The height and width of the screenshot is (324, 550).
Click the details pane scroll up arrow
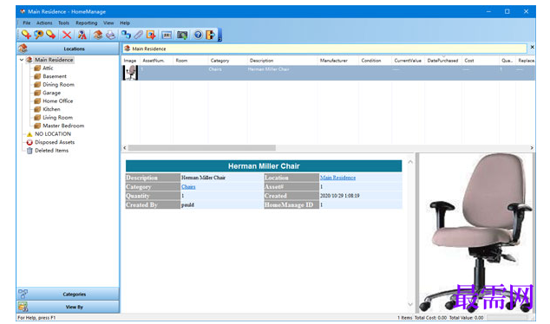[x=410, y=162]
